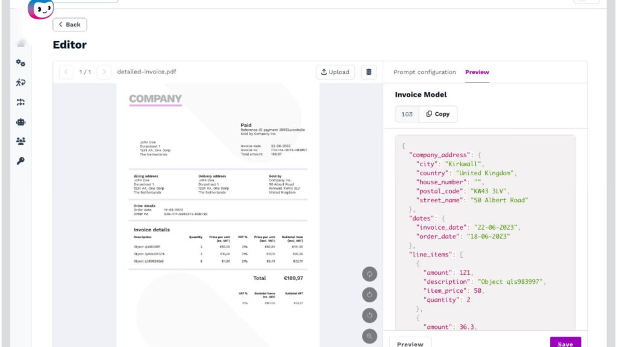The width and height of the screenshot is (617, 347).
Task: Click the smiley mascot logo
Action: click(41, 9)
